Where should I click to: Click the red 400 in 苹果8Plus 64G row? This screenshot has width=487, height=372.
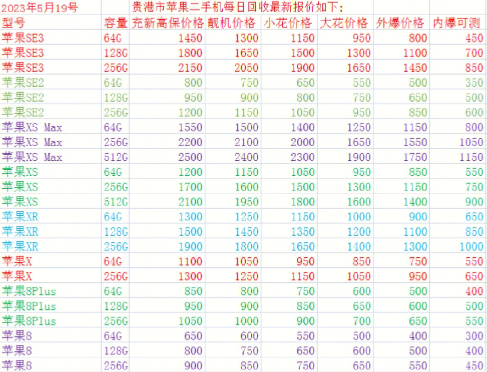(474, 291)
